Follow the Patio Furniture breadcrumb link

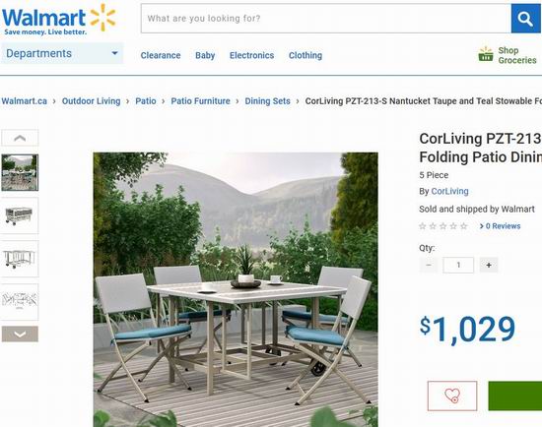200,101
